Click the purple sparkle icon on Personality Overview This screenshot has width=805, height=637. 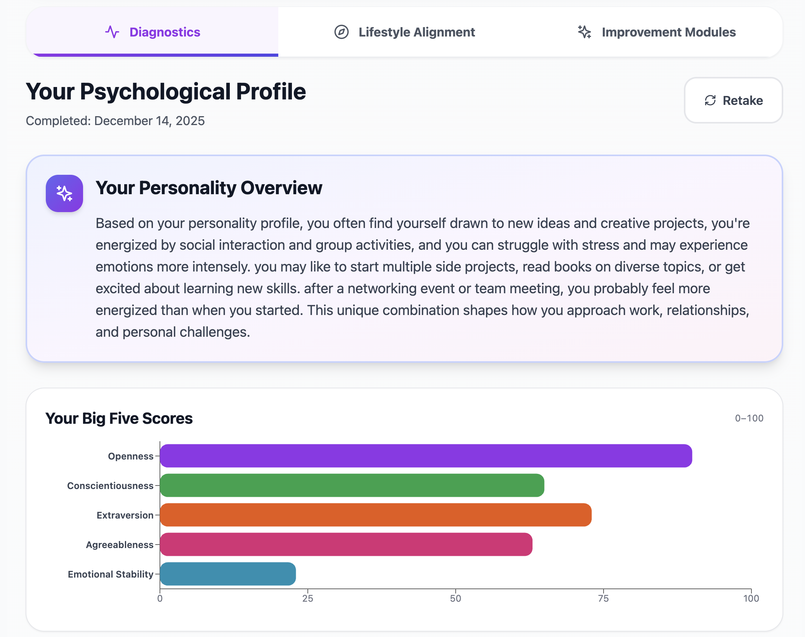[64, 193]
